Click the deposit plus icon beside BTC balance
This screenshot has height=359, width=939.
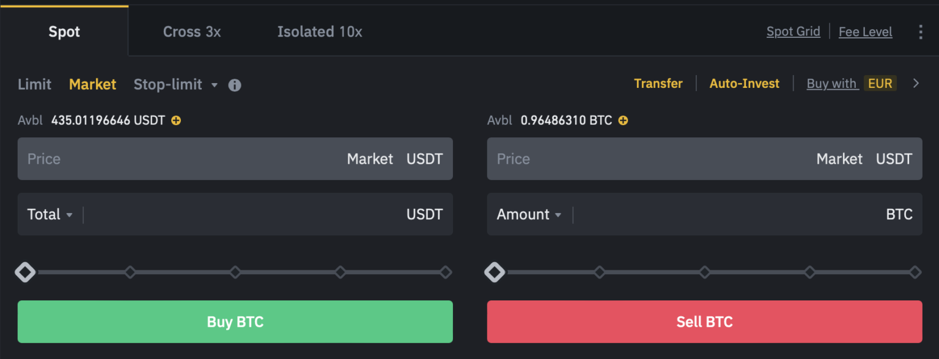(x=622, y=120)
